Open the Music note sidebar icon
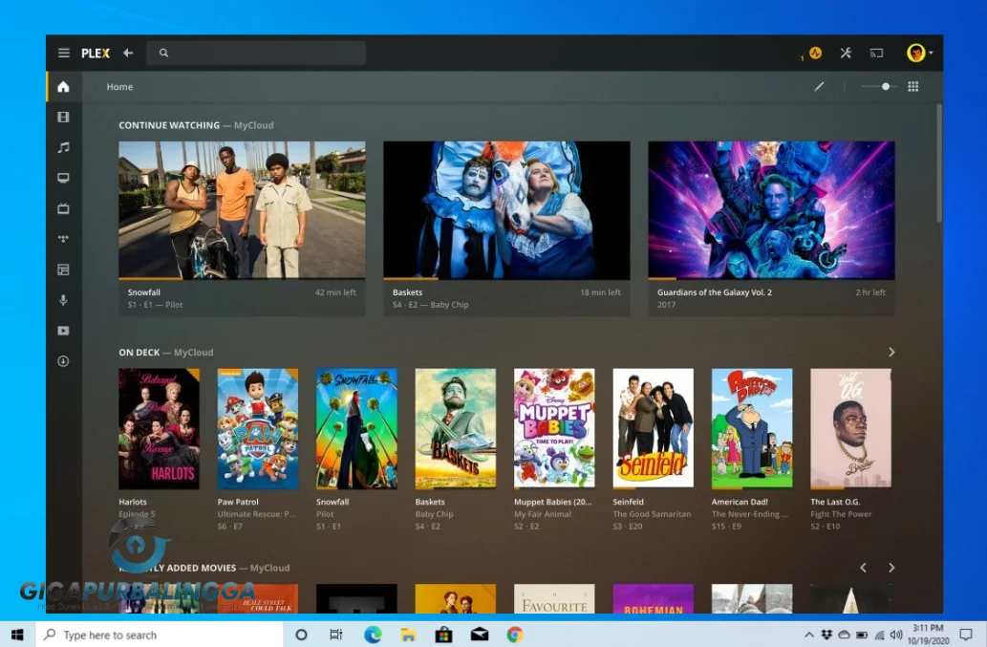 [x=64, y=147]
